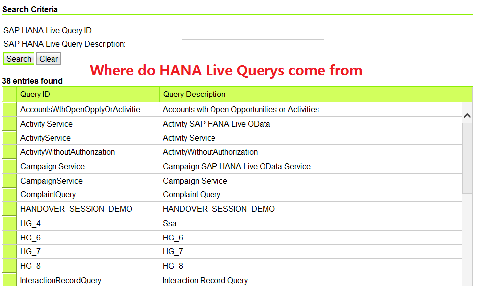
Task: Click the Search button
Action: pyautogui.click(x=19, y=59)
